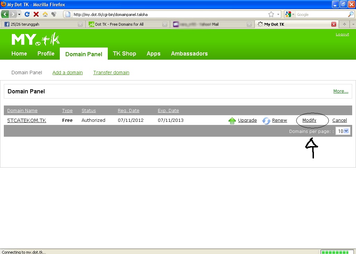This screenshot has width=356, height=254.
Task: Click the page loading progress bar
Action: (x=337, y=252)
